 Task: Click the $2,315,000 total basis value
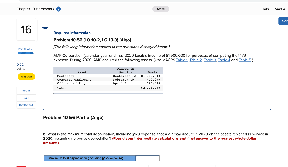150,88
